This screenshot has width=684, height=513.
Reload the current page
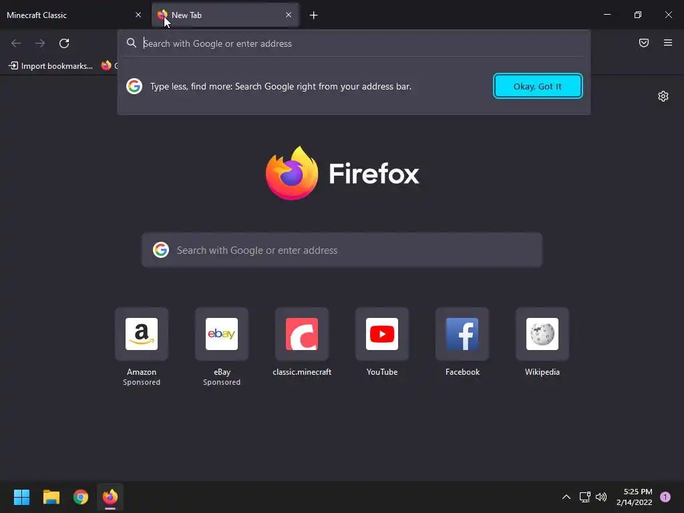(x=64, y=43)
